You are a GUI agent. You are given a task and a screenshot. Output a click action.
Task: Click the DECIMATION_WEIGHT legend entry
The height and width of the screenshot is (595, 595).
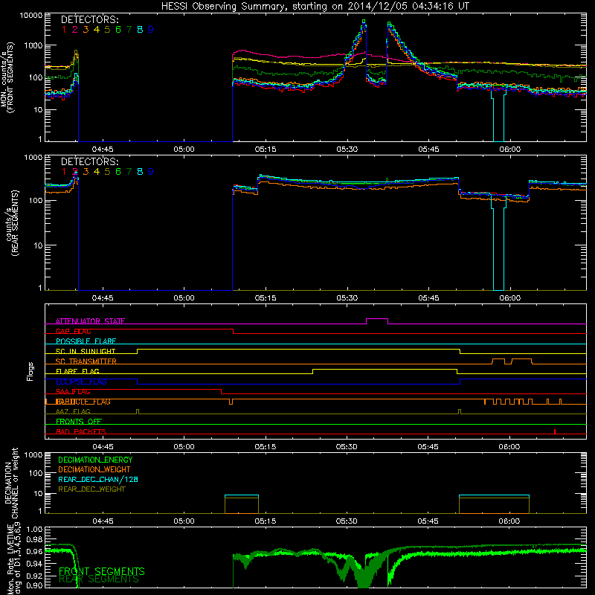click(x=94, y=469)
